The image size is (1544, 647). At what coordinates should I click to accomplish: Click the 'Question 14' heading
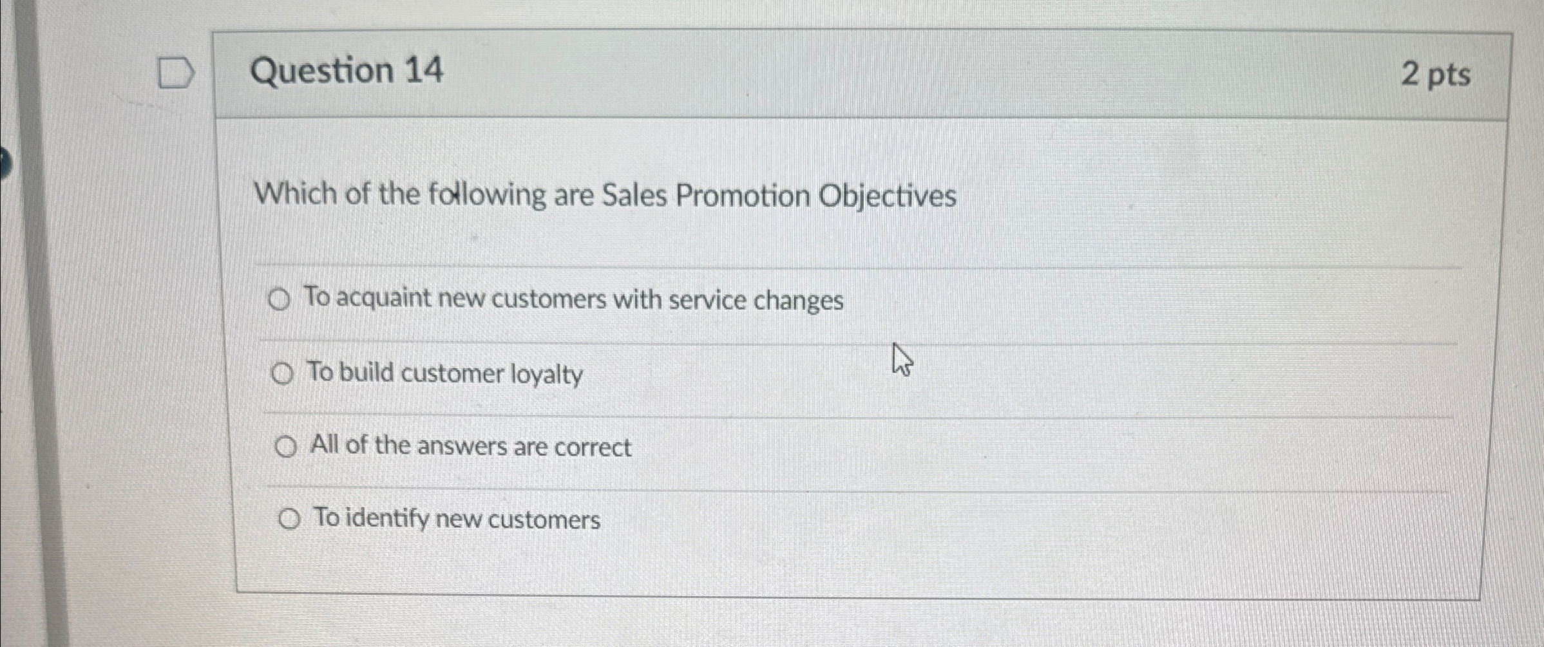point(347,70)
